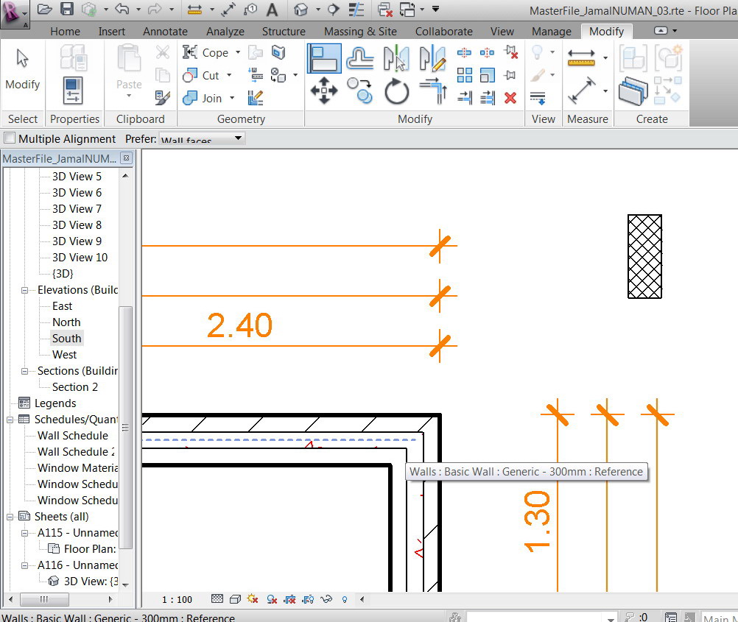Click the Default 3D View house icon

[301, 10]
